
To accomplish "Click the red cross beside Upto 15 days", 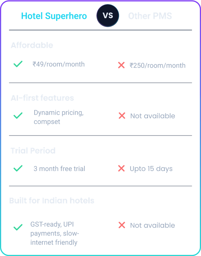I will click(x=121, y=169).
